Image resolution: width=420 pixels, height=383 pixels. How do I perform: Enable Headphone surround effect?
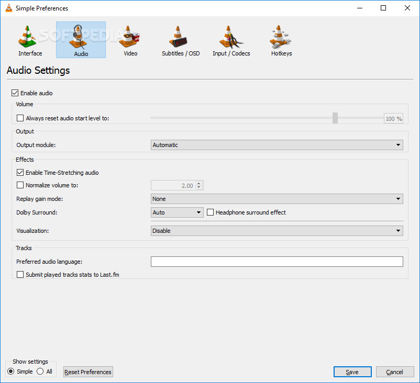click(x=211, y=212)
